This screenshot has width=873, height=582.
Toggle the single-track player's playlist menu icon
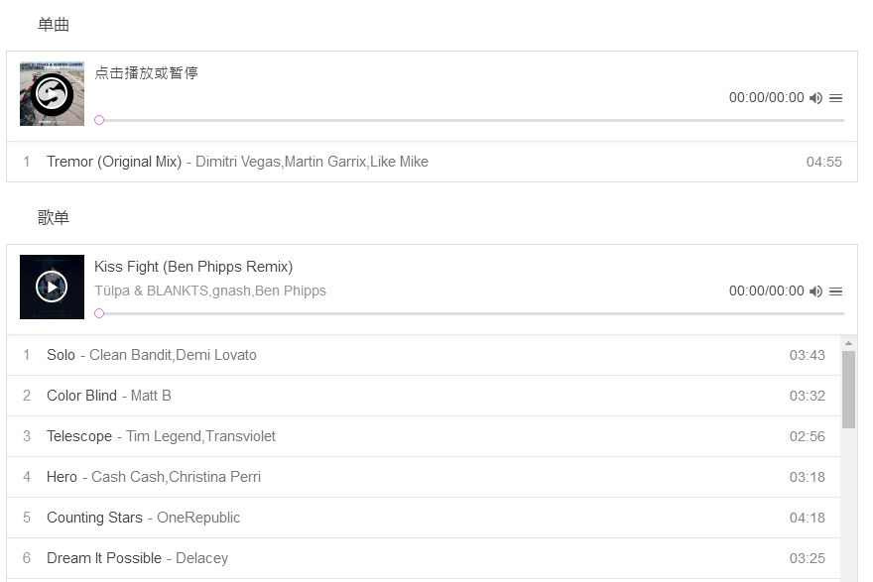(836, 98)
